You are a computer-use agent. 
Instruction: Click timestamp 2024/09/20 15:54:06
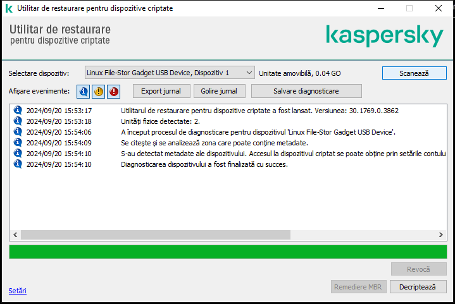[x=59, y=132]
